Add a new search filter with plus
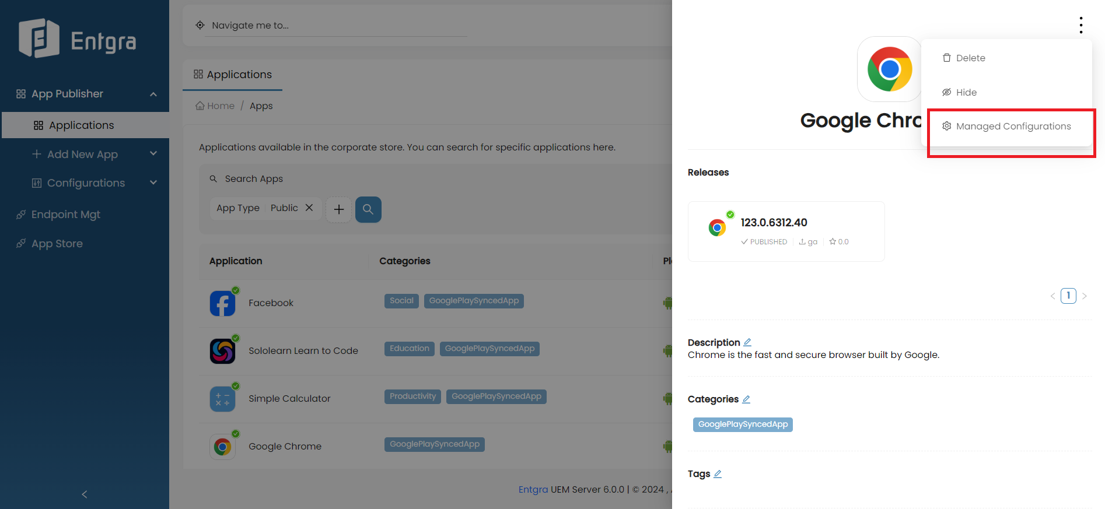The width and height of the screenshot is (1105, 509). 338,209
